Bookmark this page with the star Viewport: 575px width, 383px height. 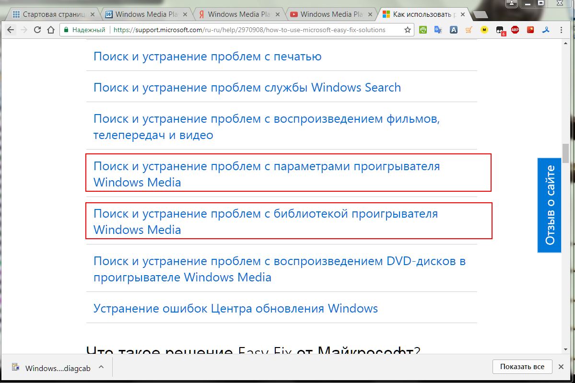407,30
